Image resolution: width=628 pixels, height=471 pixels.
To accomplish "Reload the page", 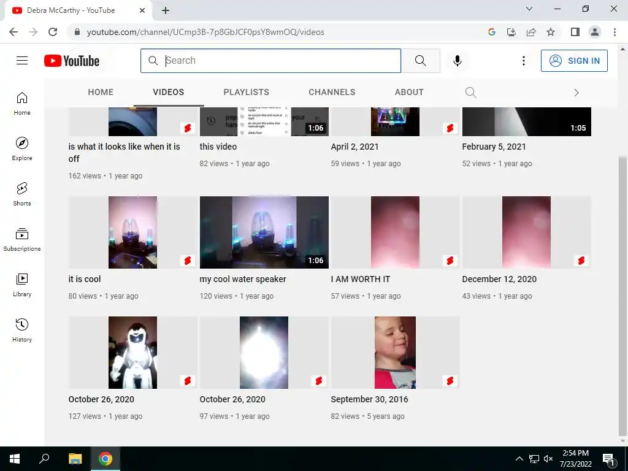I will tap(53, 32).
